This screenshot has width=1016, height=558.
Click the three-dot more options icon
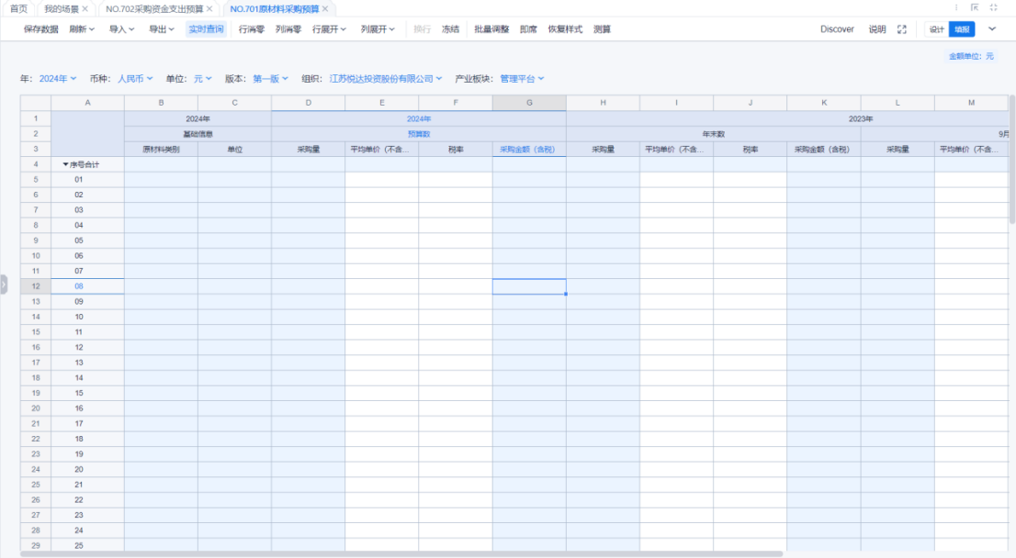click(956, 7)
